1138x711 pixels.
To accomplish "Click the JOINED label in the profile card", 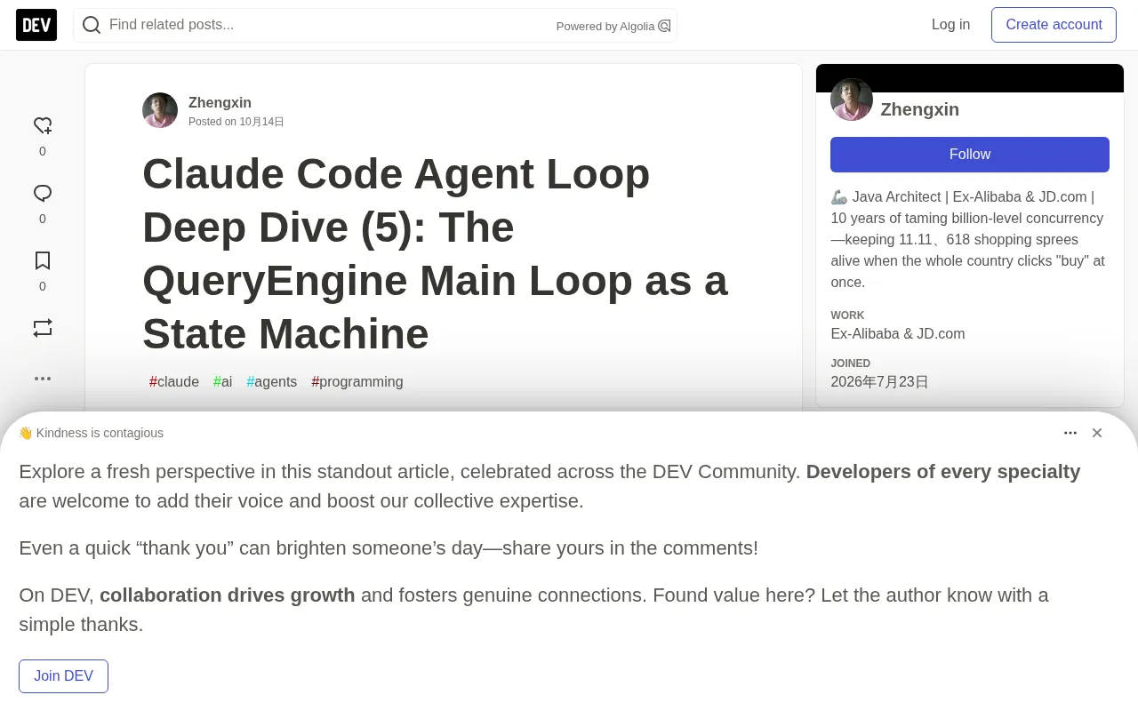I will (851, 363).
